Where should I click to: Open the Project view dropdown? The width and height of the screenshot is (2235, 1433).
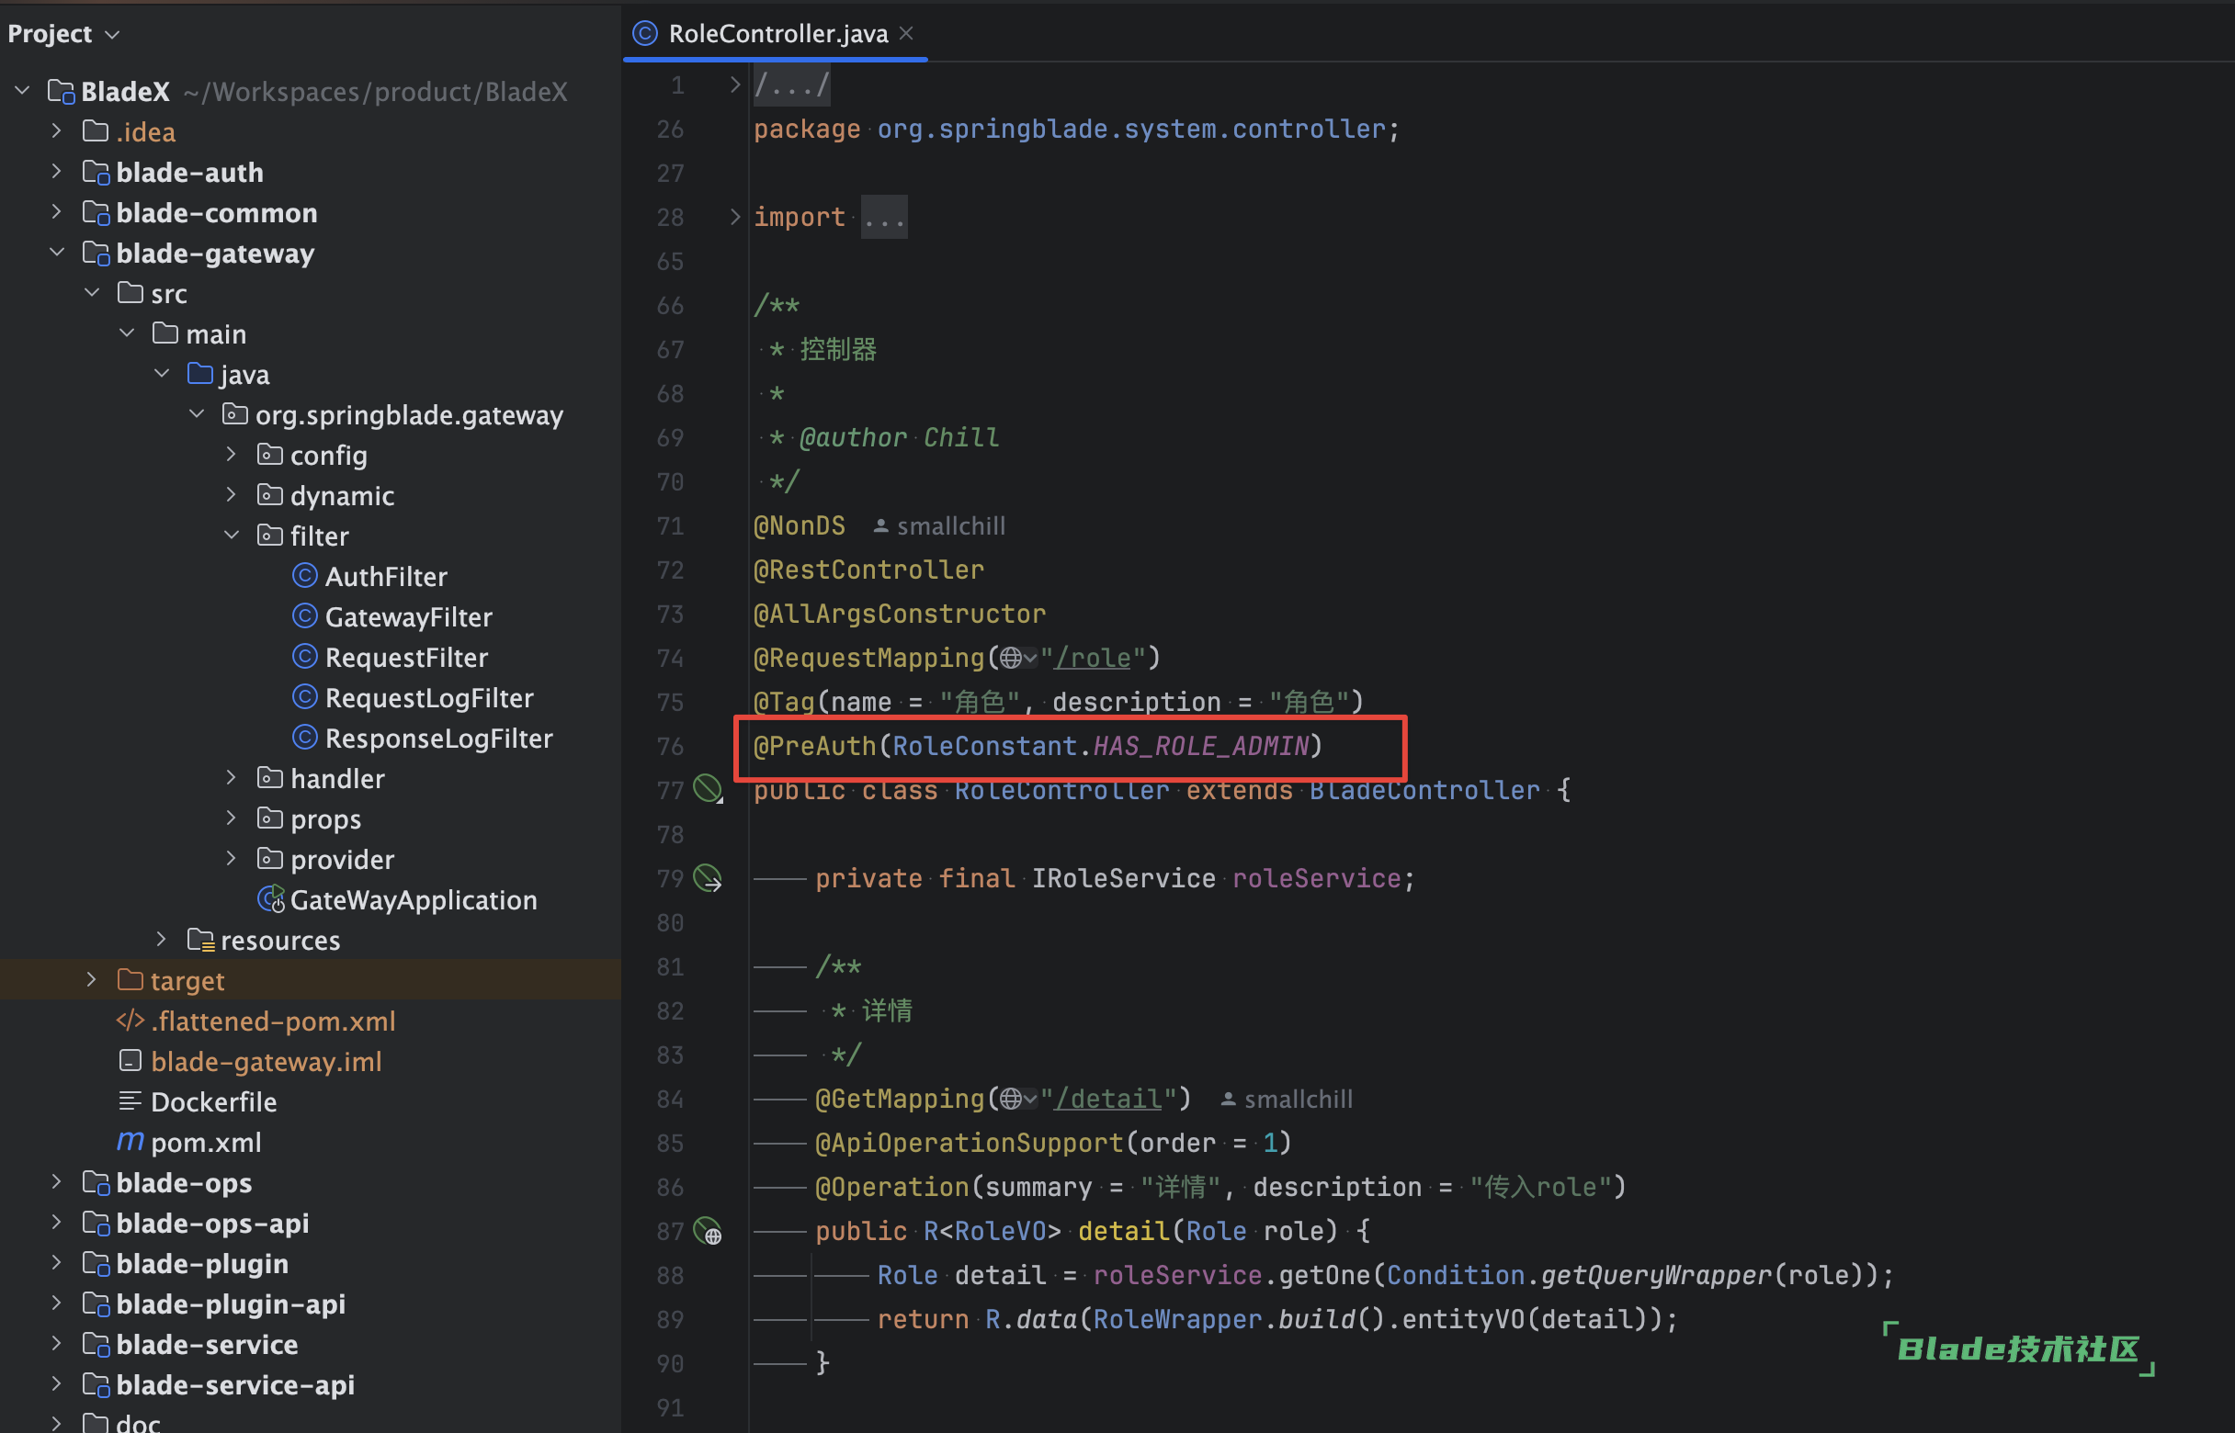113,34
